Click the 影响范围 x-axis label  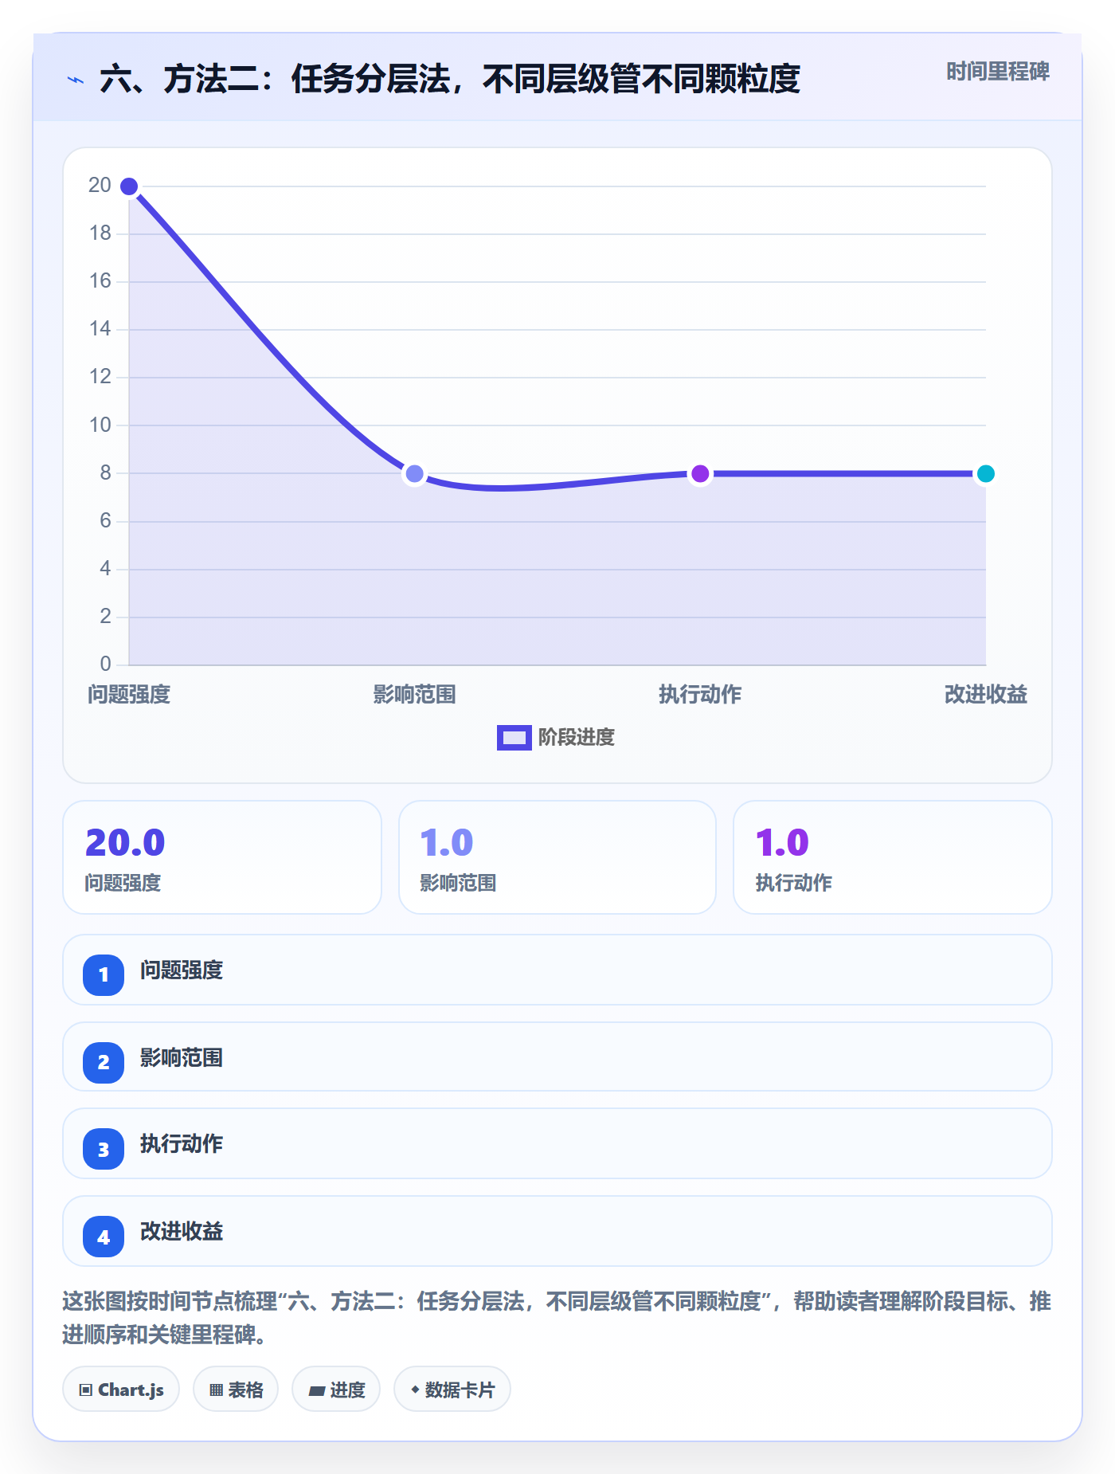coord(414,695)
